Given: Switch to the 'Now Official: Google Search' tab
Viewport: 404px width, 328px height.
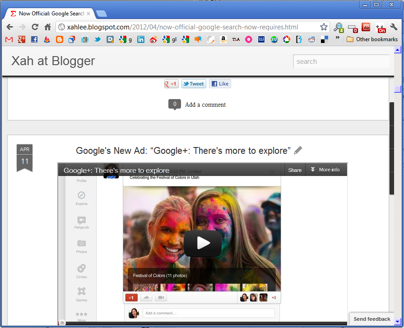Looking at the screenshot, I should coord(49,14).
